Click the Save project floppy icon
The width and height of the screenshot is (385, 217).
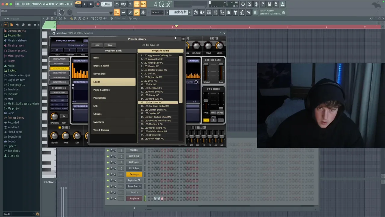pyautogui.click(x=269, y=4)
